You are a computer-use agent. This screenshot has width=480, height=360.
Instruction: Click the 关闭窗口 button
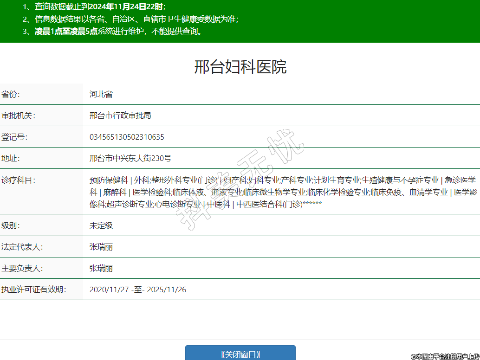click(240, 354)
